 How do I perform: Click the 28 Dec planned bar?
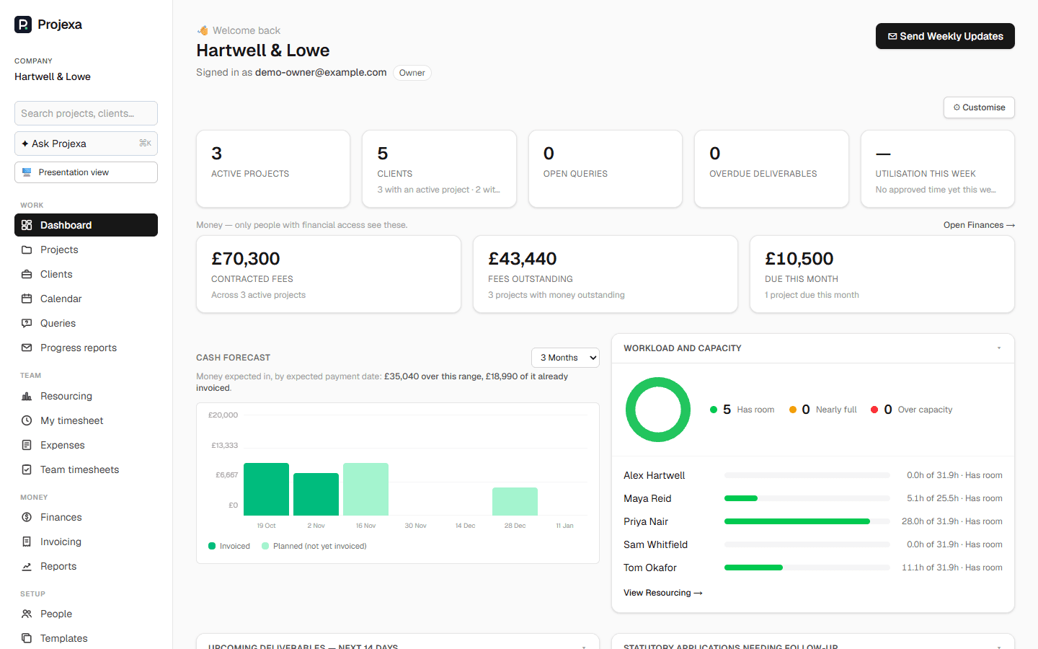point(515,501)
